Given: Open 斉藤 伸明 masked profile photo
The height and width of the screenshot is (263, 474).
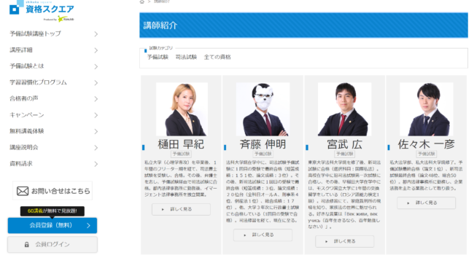Looking at the screenshot, I should [x=263, y=109].
